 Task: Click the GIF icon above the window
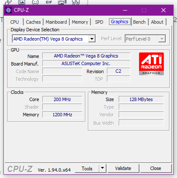click(49, 2)
